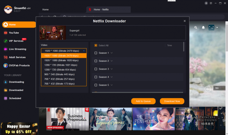Viewport: 228px width, 135px height.
Task: Open the hamburger menu in title bar
Action: pos(211,3)
